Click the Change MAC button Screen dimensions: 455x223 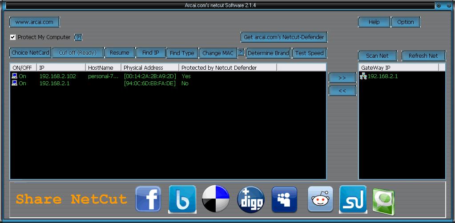point(218,53)
